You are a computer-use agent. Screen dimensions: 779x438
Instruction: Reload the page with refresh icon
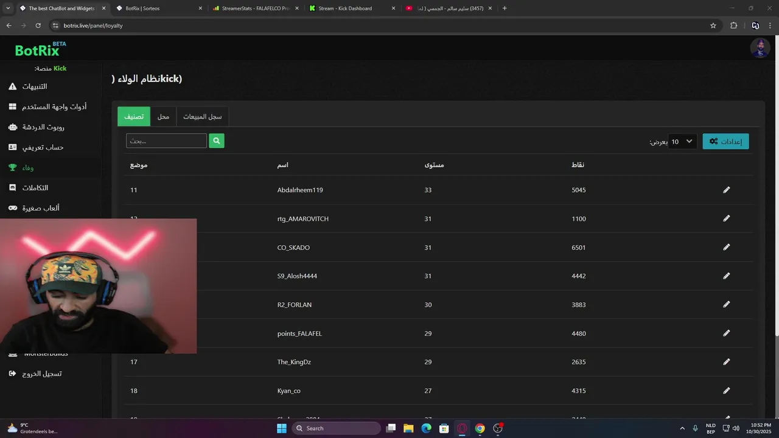pos(38,26)
